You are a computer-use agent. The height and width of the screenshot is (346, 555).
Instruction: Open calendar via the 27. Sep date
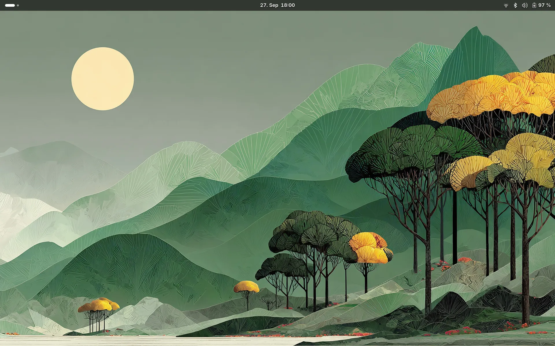269,5
